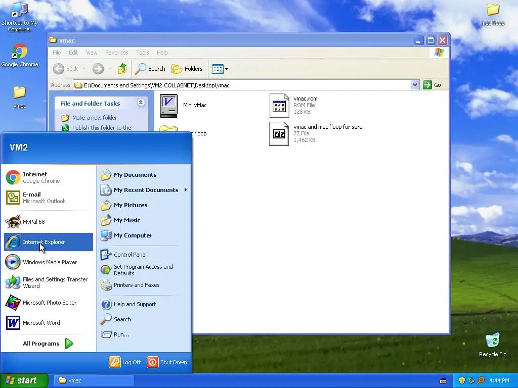Open Control Panel
Screen dimensions: 518x388
143,255
